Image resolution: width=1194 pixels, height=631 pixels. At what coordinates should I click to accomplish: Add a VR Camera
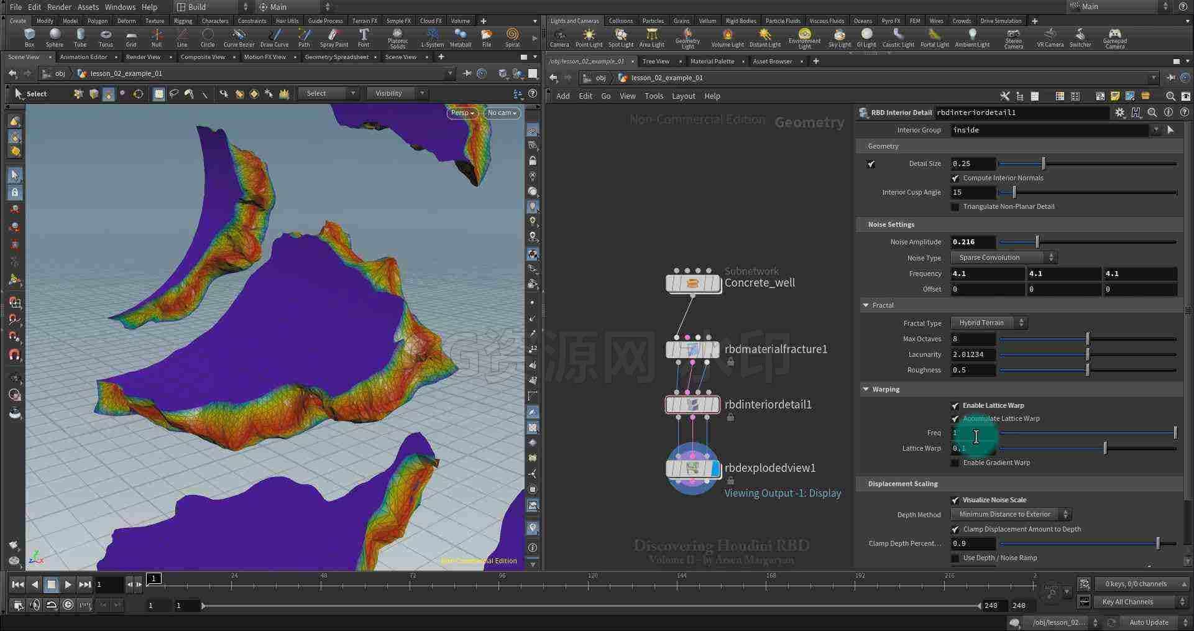(1050, 38)
